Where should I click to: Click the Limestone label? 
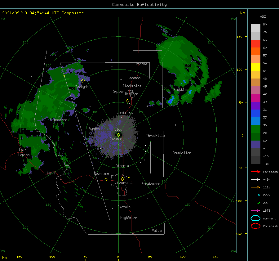click(x=59, y=120)
